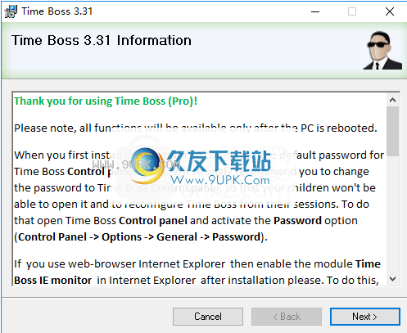The image size is (407, 333).
Task: Click the scrollbar up arrow
Action: (393, 100)
